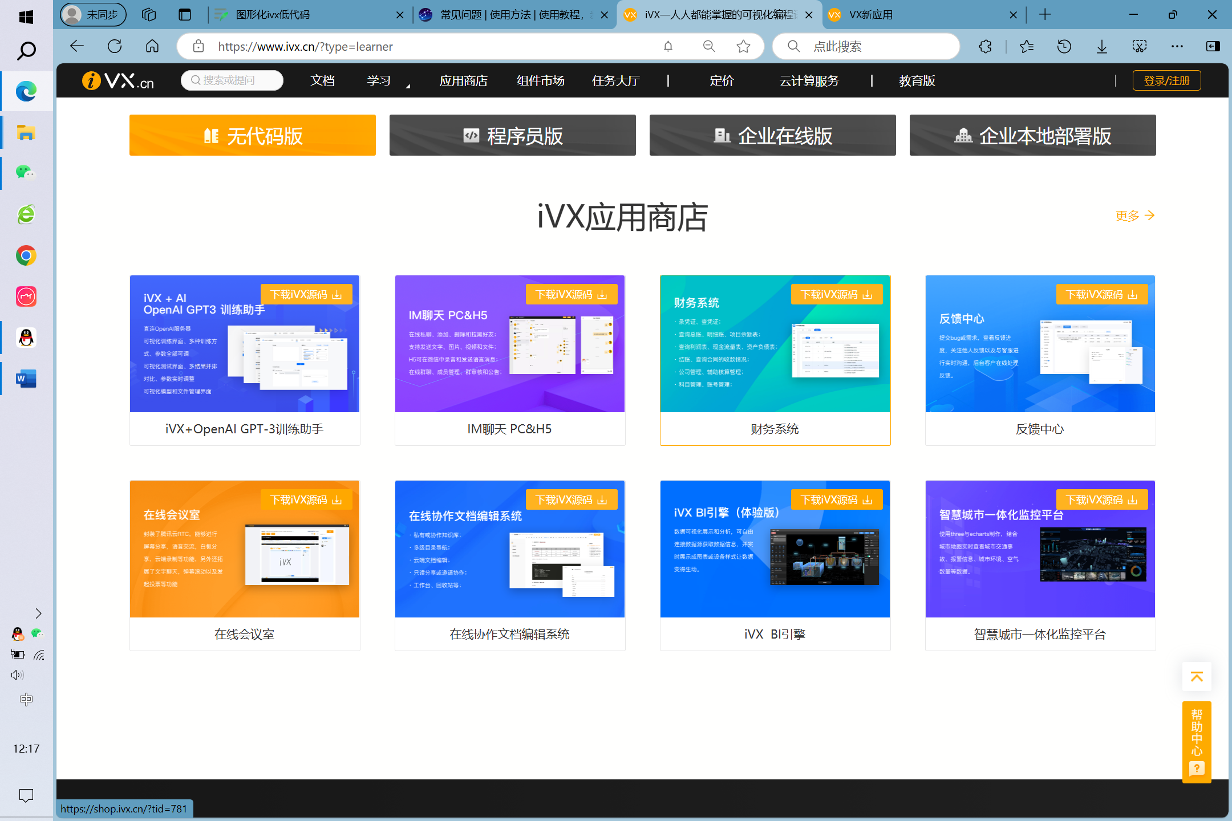Select the 企业在线版 edition button
This screenshot has height=821, width=1232.
tap(773, 135)
